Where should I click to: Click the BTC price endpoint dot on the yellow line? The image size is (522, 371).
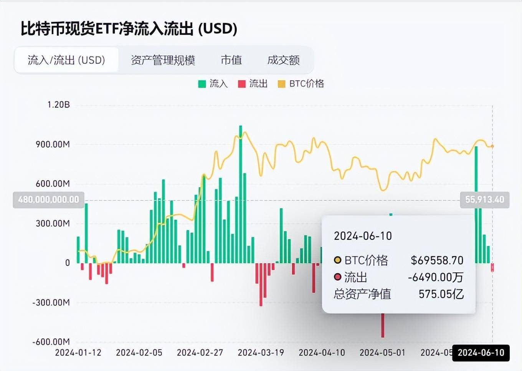tap(492, 146)
